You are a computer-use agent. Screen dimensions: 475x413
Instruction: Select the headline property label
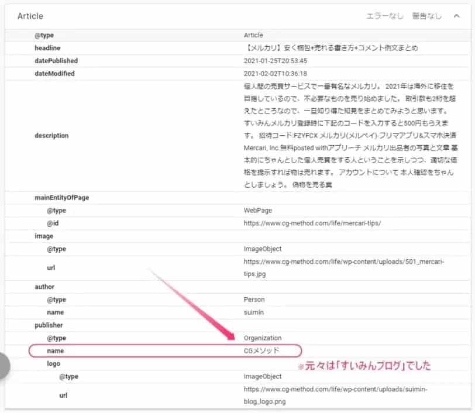click(47, 48)
